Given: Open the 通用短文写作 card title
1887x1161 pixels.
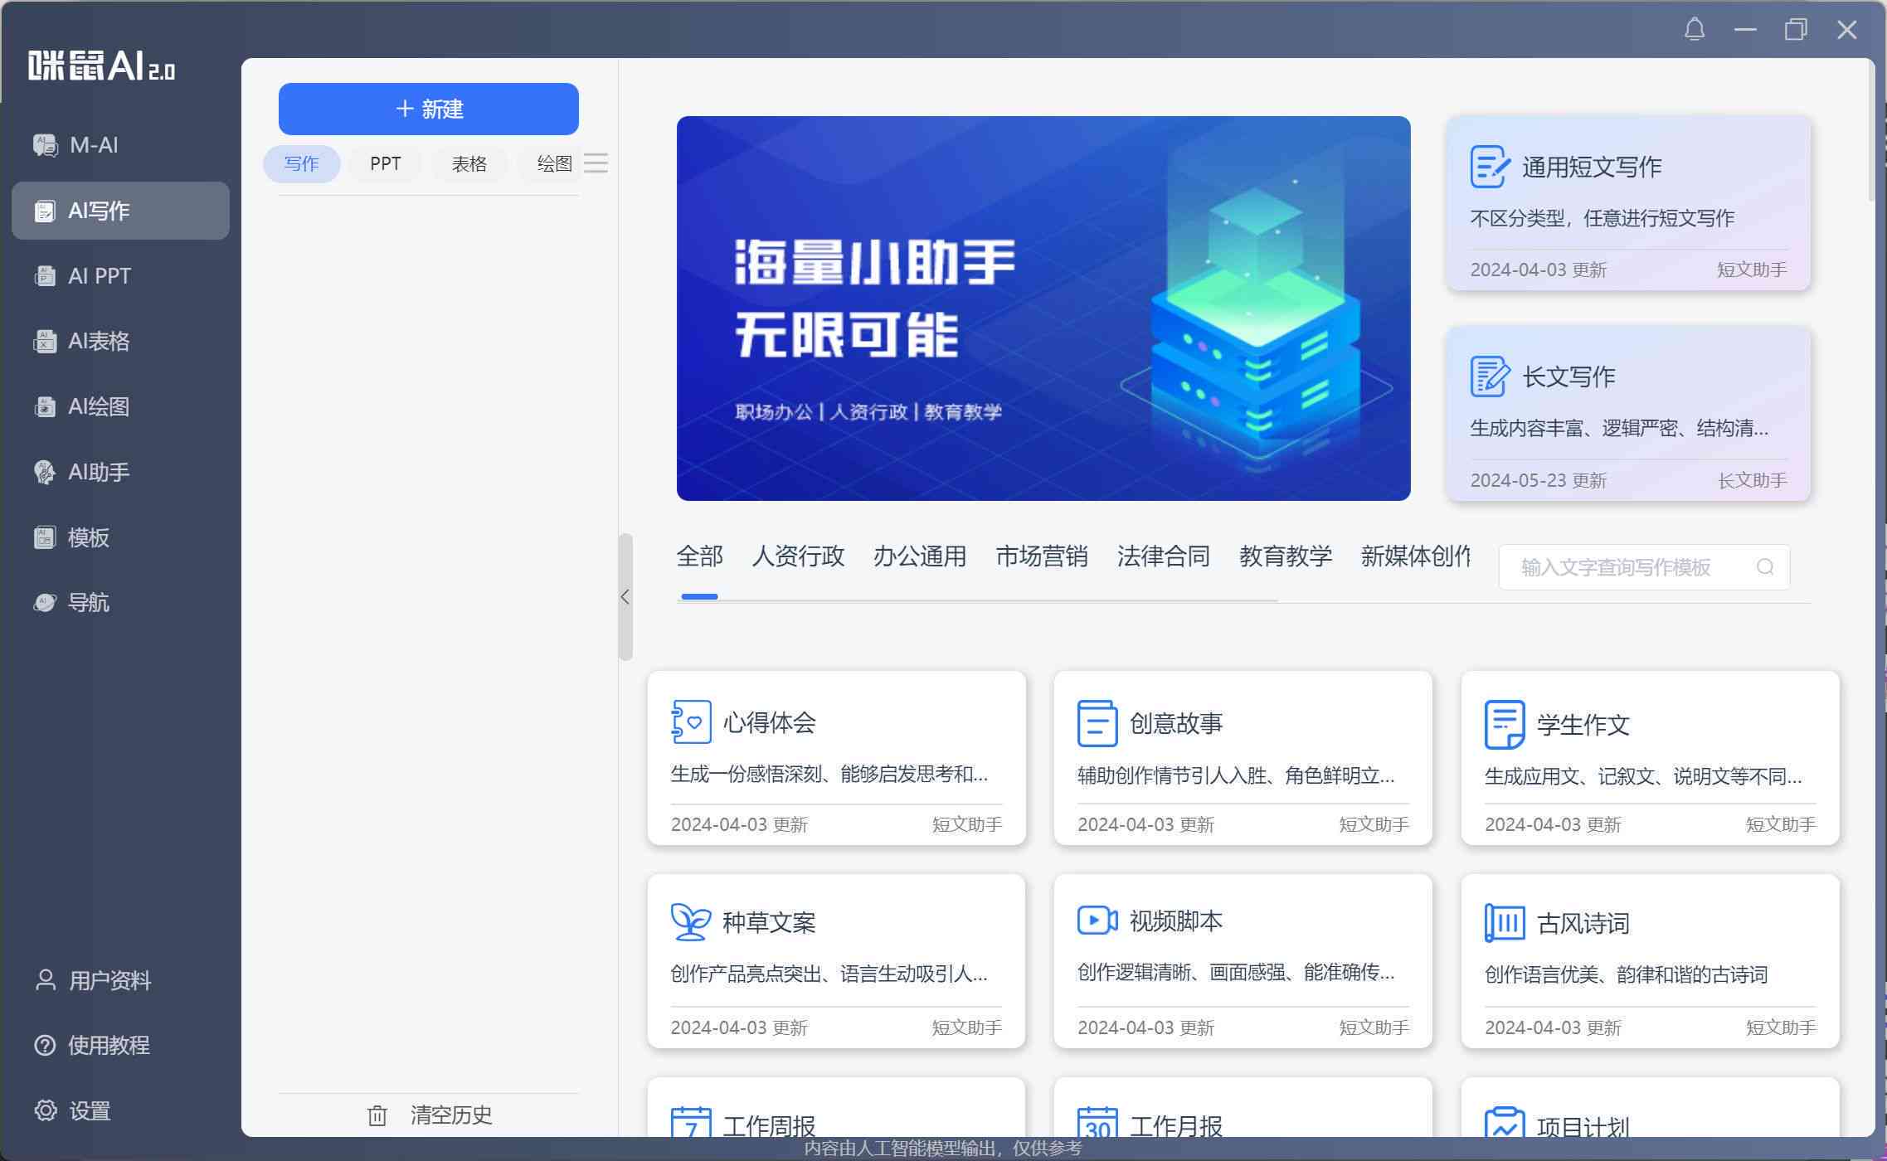Looking at the screenshot, I should pos(1592,167).
